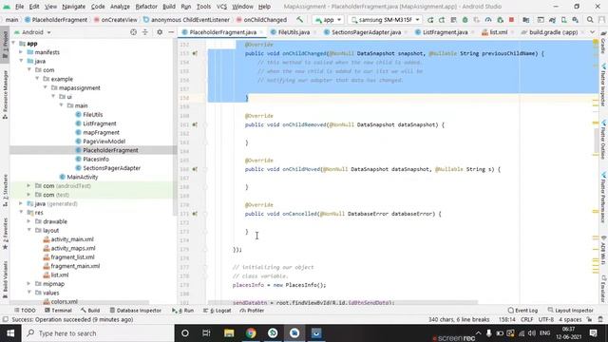Open the Layout Inspector
Screen dimensions: 608x342
tap(570, 311)
